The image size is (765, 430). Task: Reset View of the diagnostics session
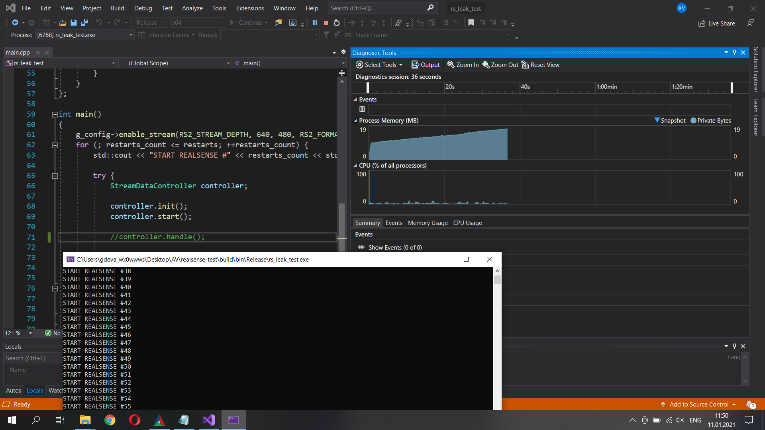click(x=540, y=64)
